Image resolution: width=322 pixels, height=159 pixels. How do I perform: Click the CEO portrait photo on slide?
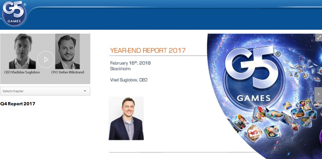pos(126,118)
